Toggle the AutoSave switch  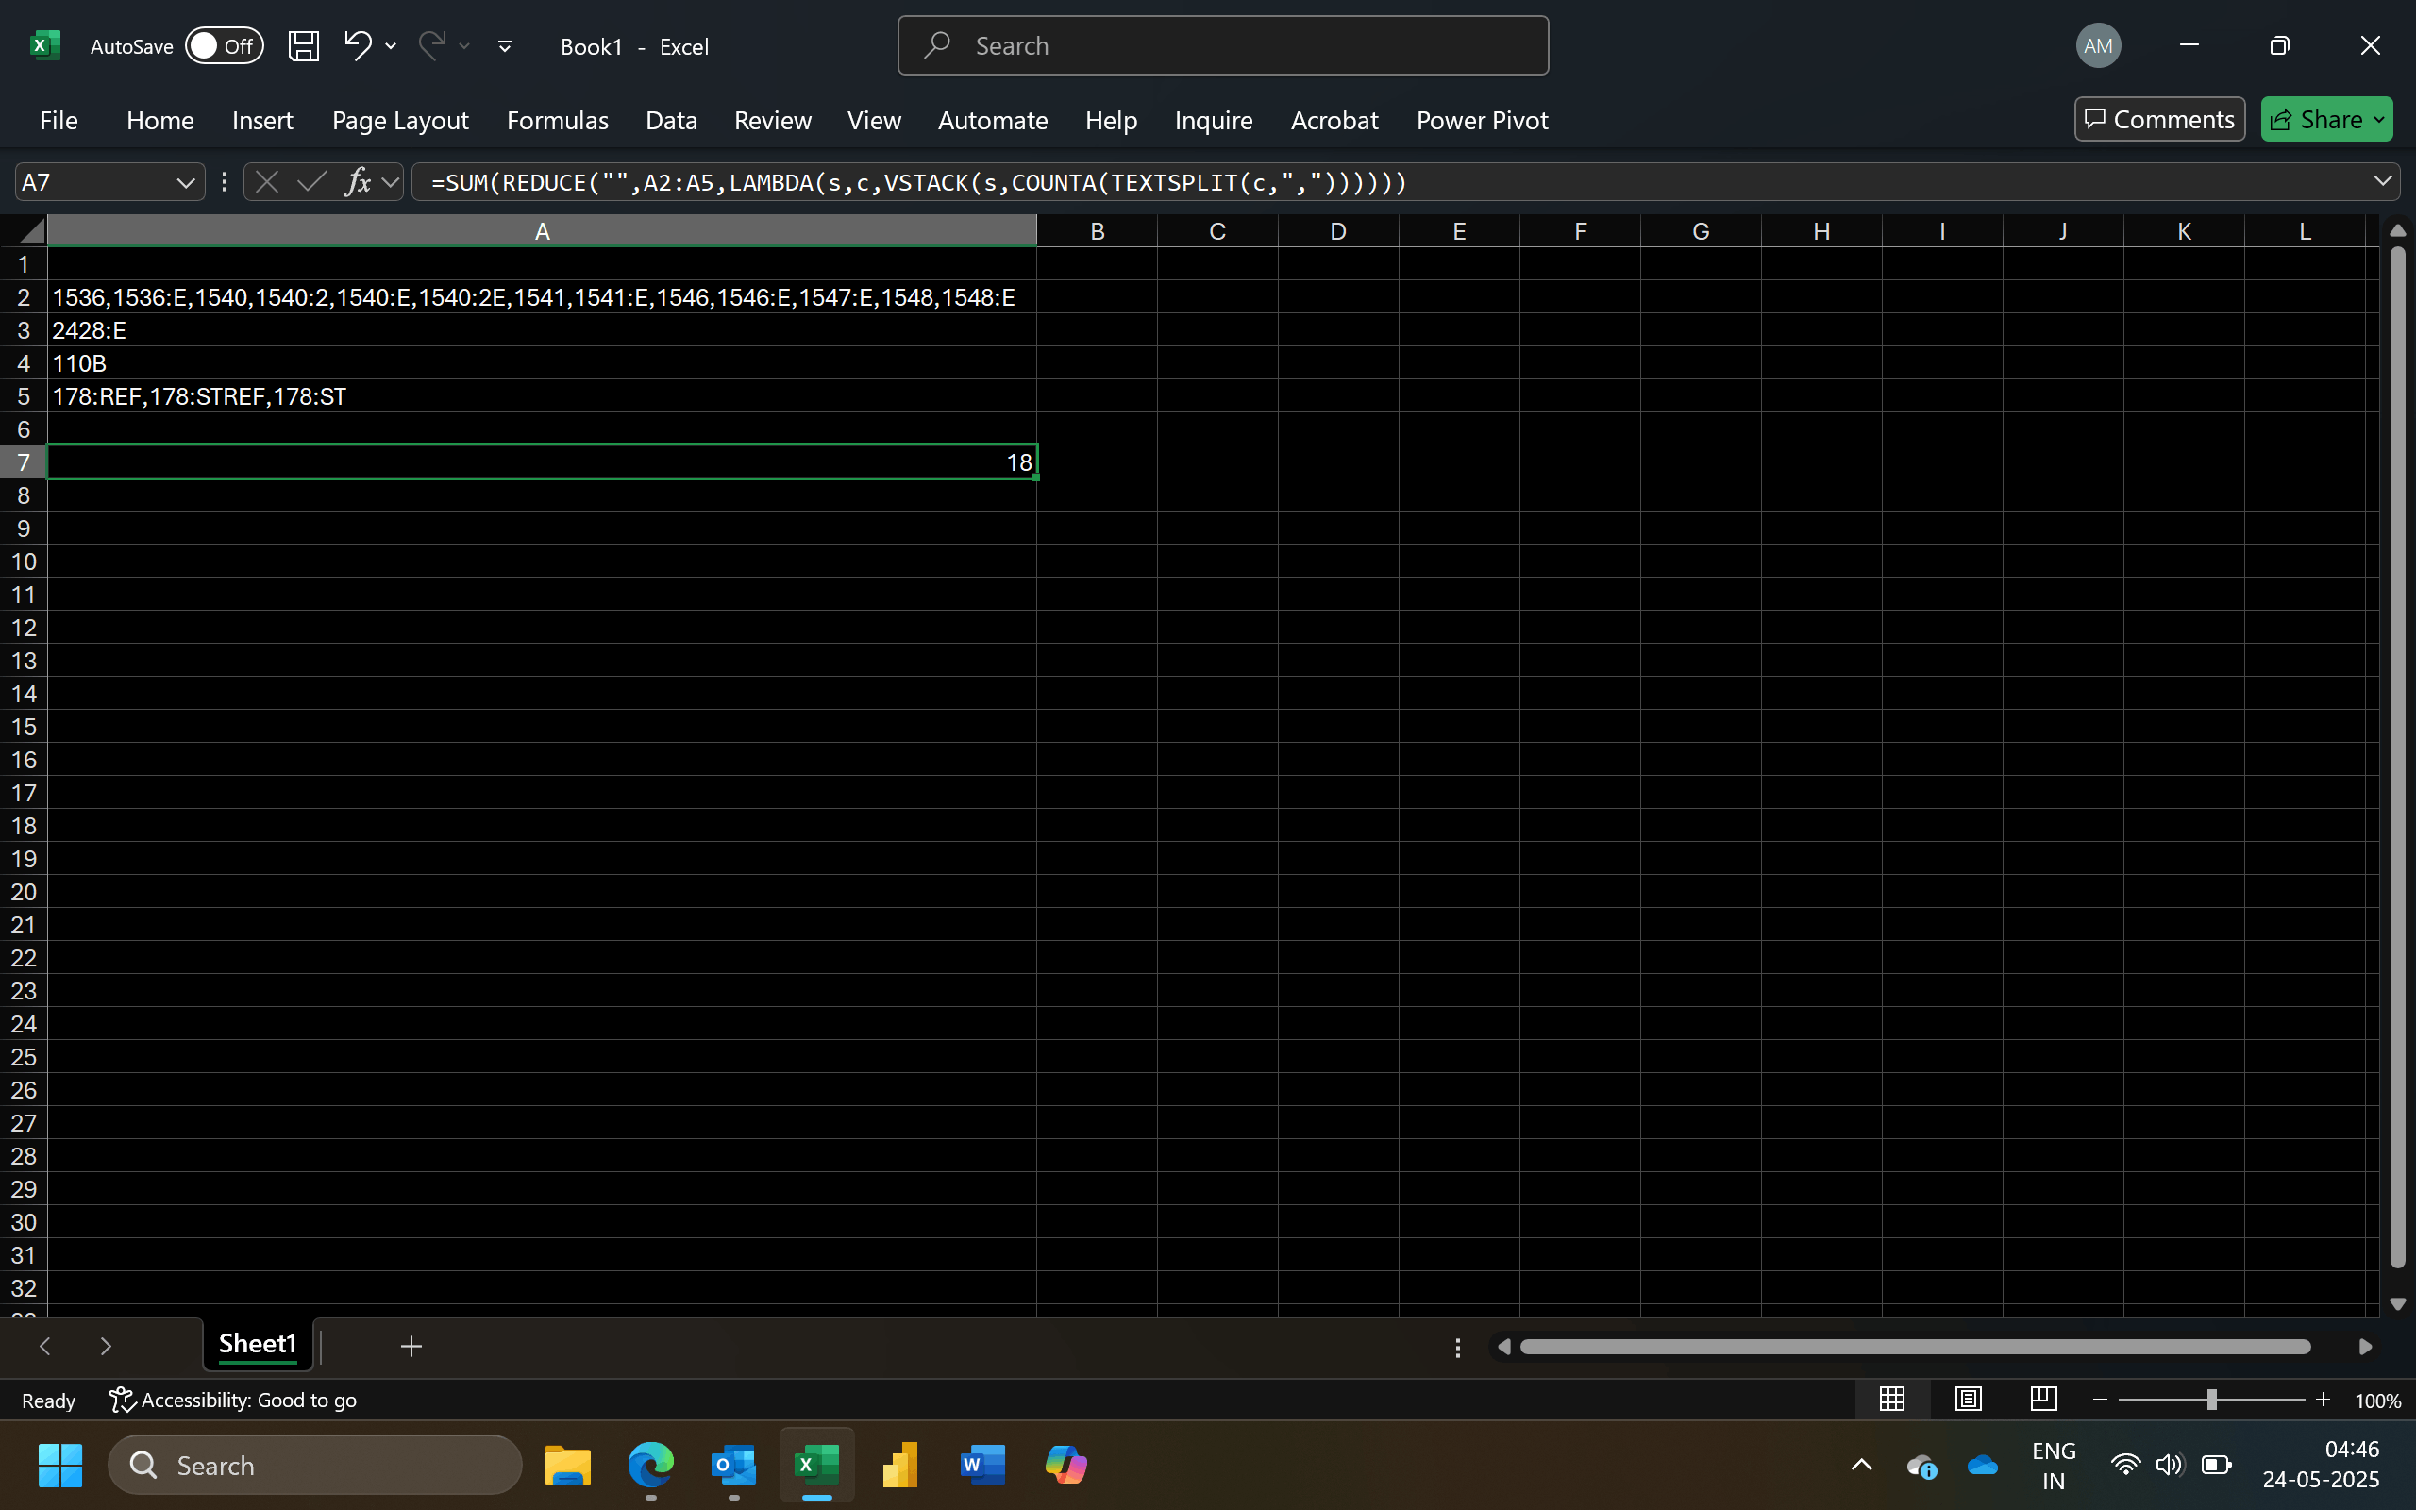[x=224, y=46]
